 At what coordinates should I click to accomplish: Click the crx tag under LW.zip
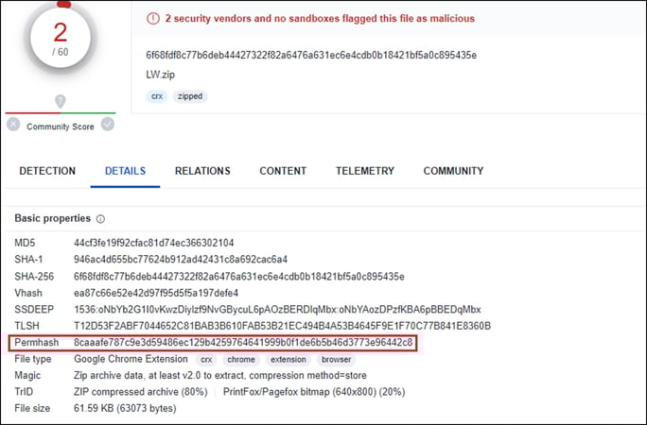coord(157,96)
